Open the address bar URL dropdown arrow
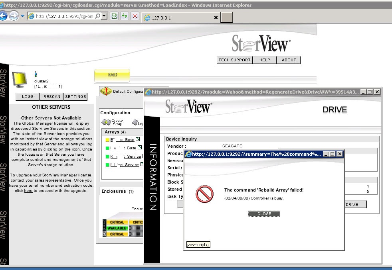 coord(104,16)
